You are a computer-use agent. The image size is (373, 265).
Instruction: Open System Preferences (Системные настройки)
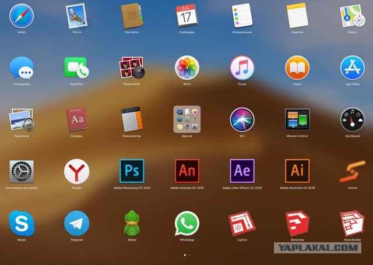click(22, 172)
